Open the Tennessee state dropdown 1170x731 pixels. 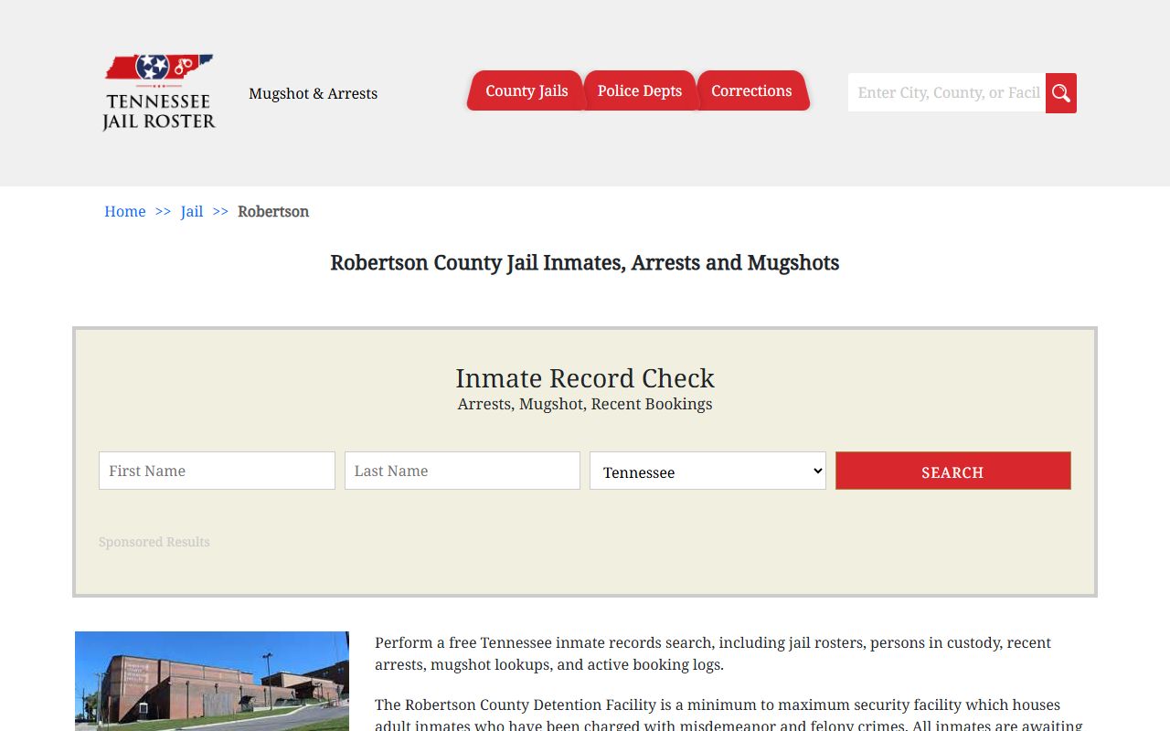pyautogui.click(x=707, y=471)
